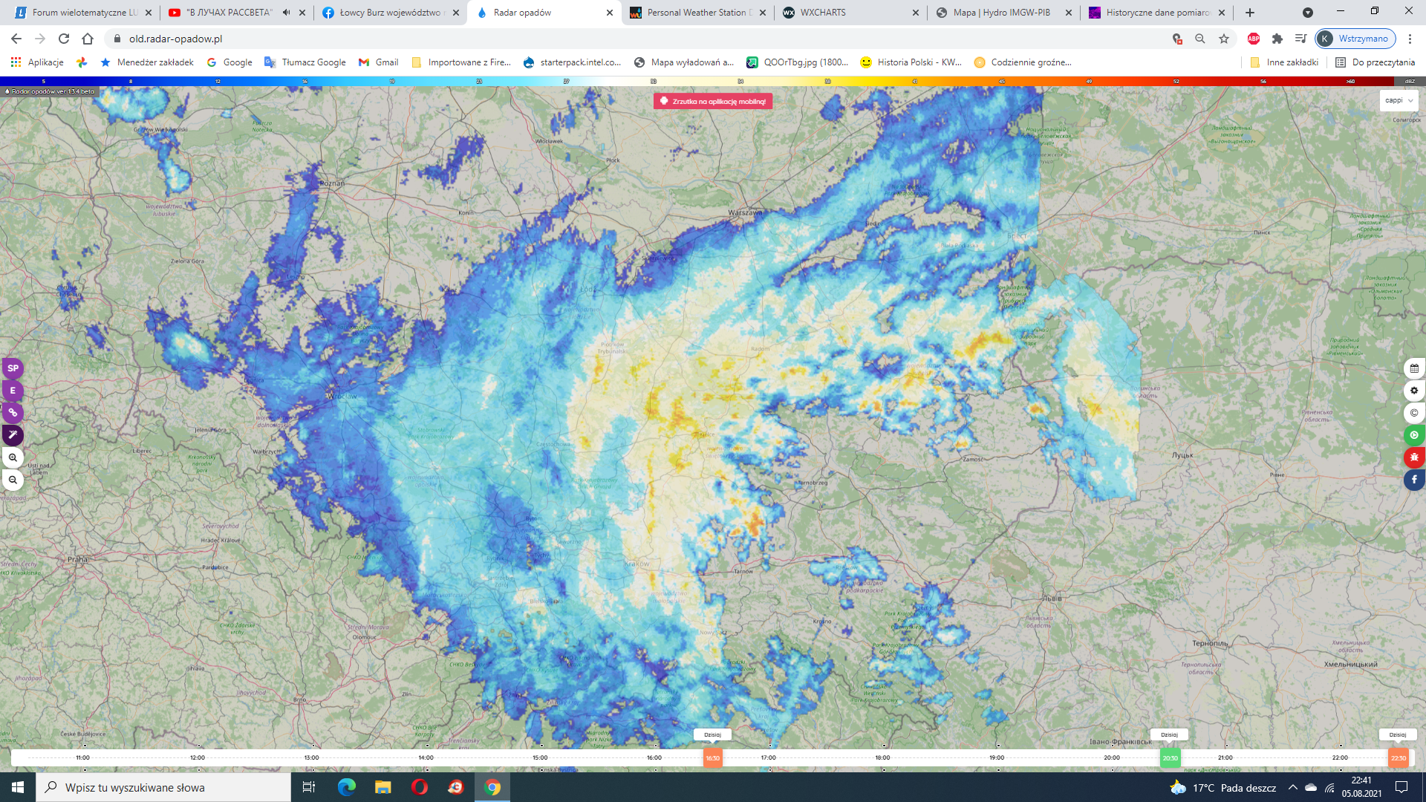Jump to the green 20:30 timeline marker
Viewport: 1426px width, 802px height.
1170,758
